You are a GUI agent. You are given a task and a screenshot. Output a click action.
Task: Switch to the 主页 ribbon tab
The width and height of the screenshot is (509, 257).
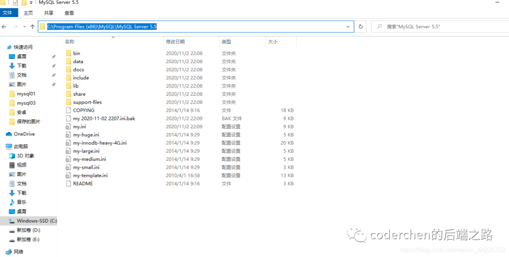point(28,13)
